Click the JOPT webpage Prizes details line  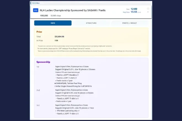pos(64,49)
